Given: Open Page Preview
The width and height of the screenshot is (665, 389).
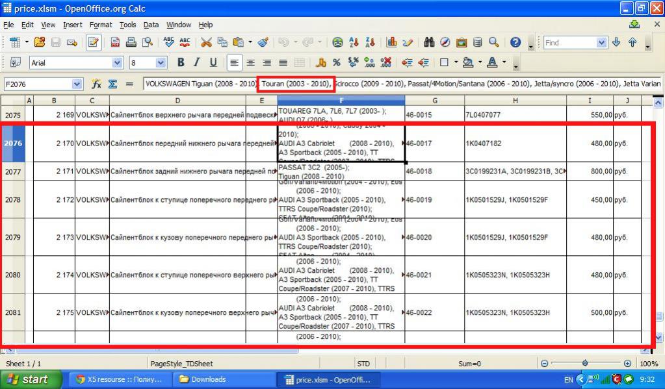Looking at the screenshot, I should (x=147, y=42).
